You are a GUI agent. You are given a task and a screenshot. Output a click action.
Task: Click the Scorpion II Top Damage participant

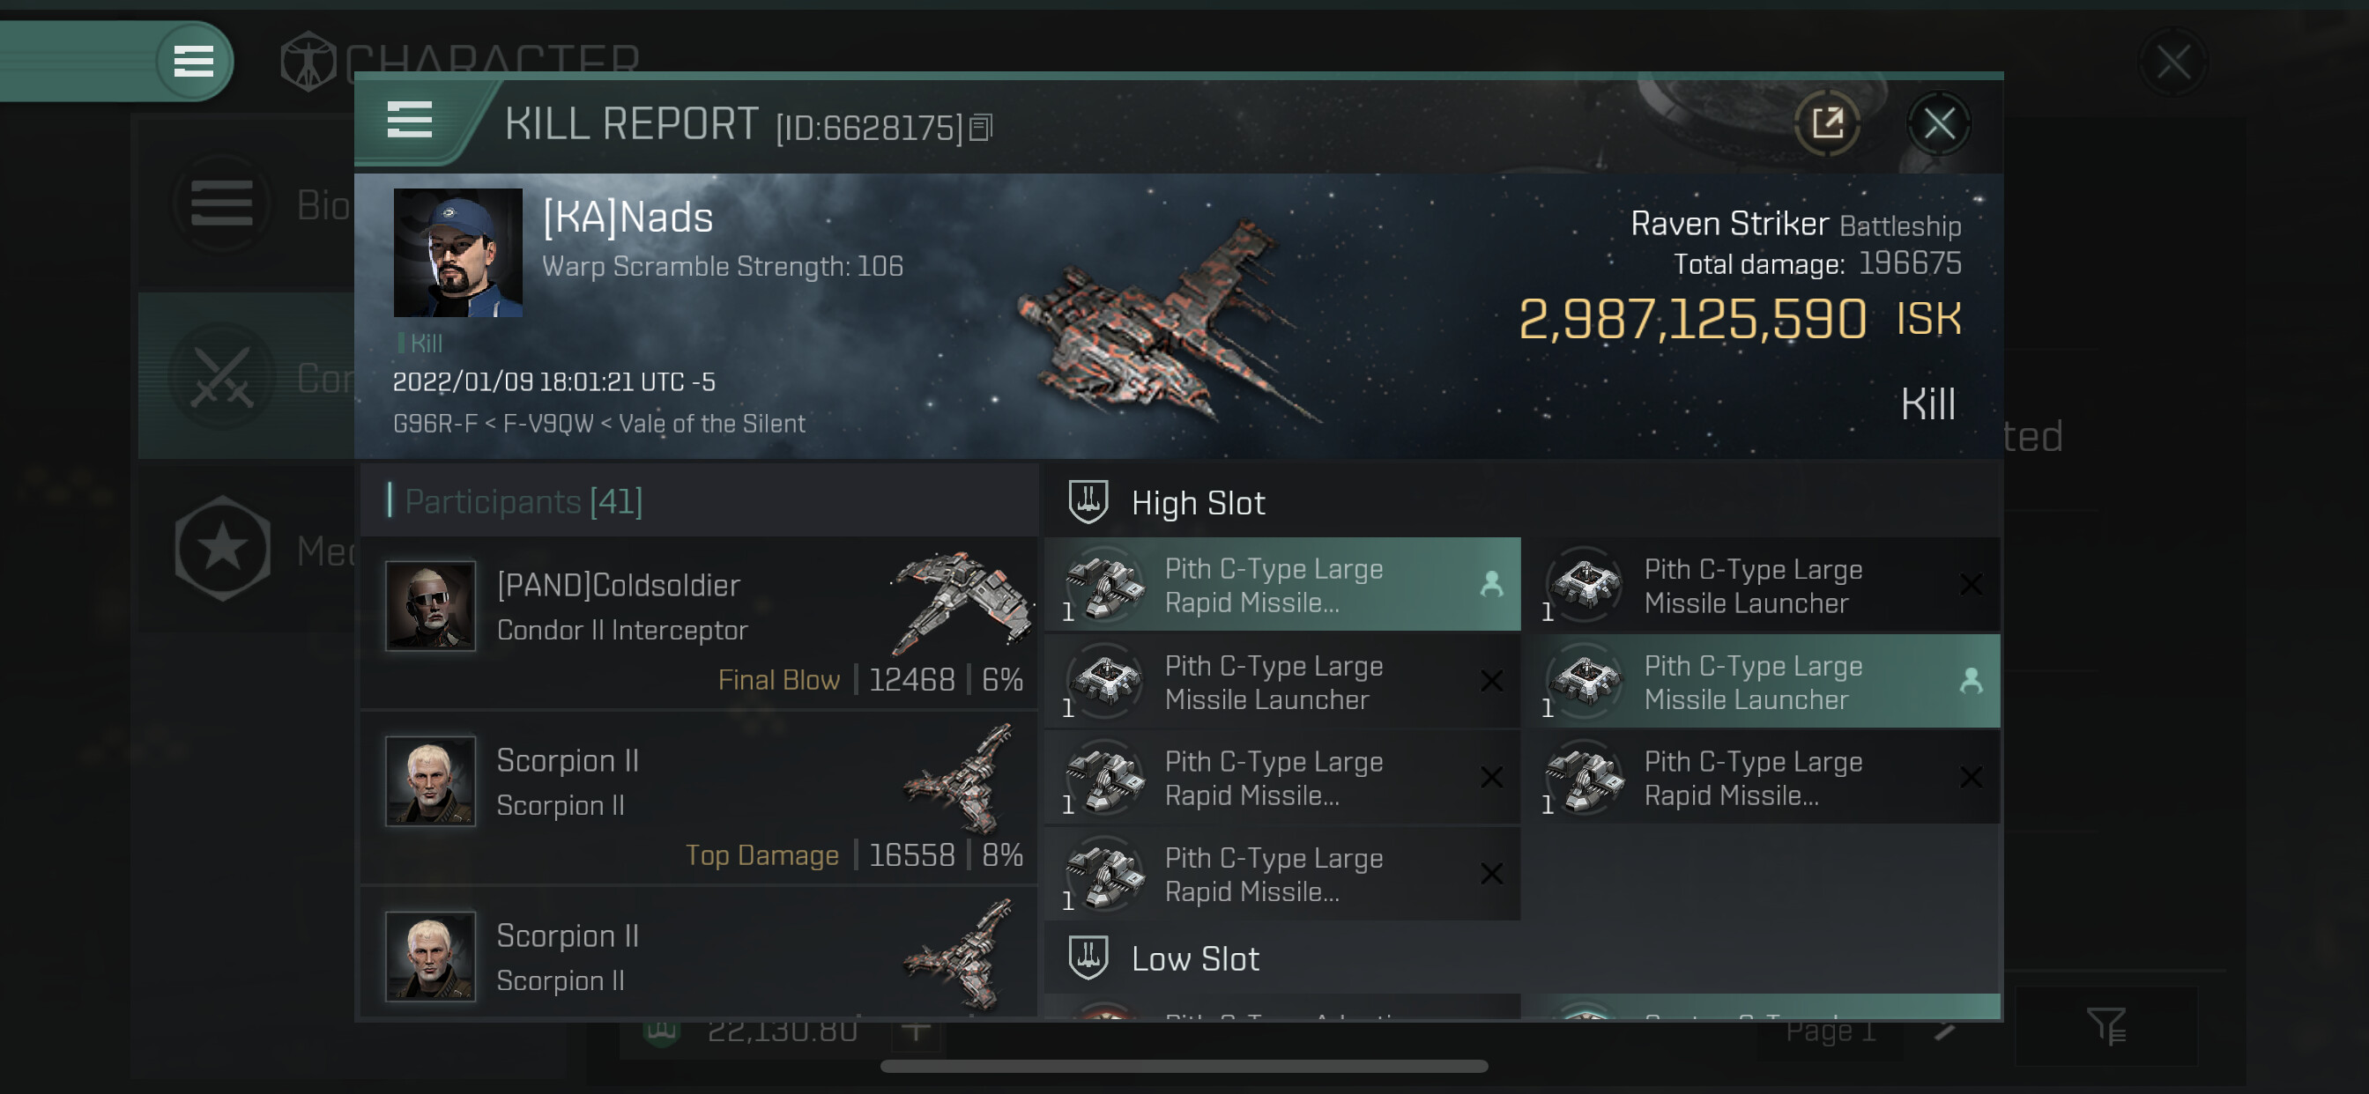click(699, 798)
